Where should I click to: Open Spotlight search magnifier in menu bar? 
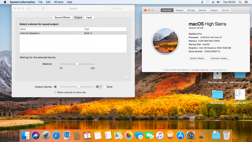pyautogui.click(x=240, y=2)
